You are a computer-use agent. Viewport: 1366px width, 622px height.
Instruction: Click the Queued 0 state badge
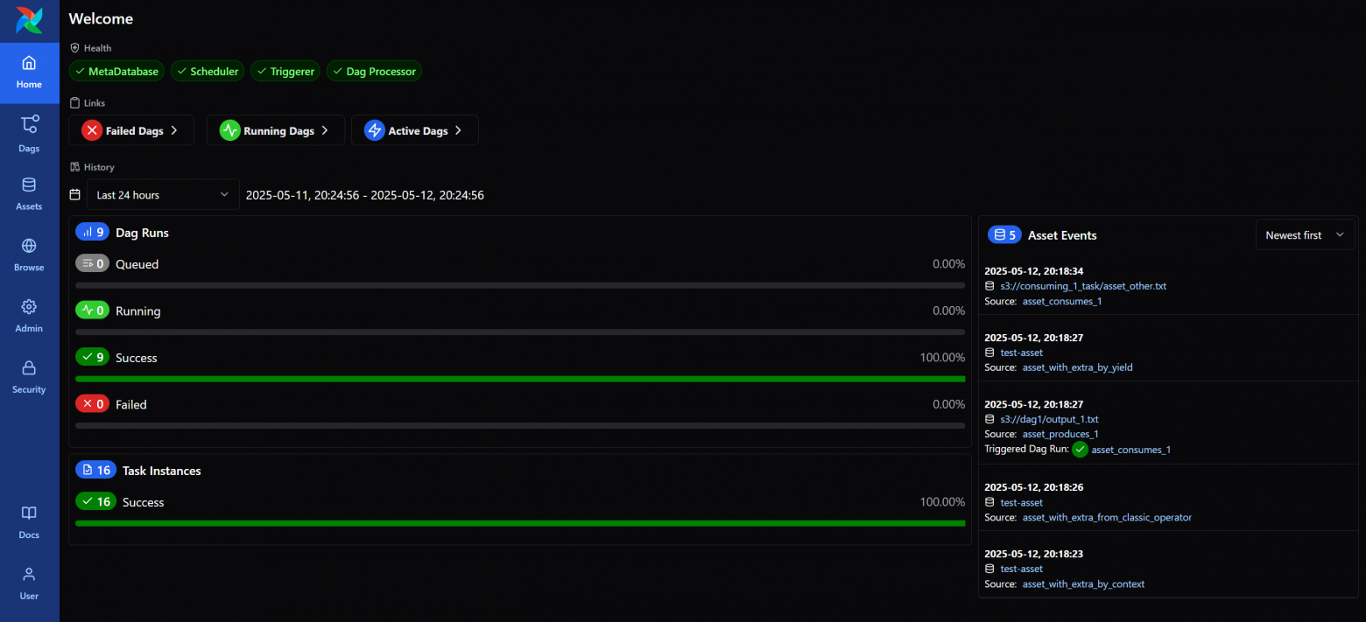tap(92, 263)
